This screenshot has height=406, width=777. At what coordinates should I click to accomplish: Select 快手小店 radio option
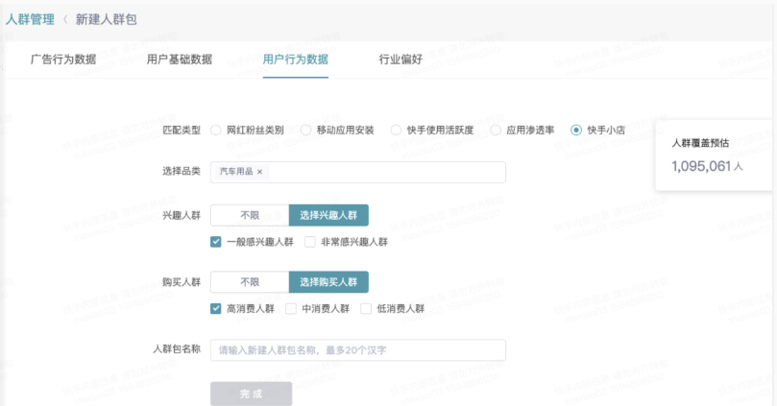576,131
